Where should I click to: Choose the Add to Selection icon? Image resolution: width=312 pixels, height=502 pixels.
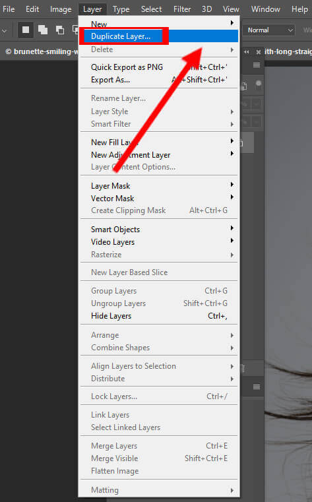point(43,30)
